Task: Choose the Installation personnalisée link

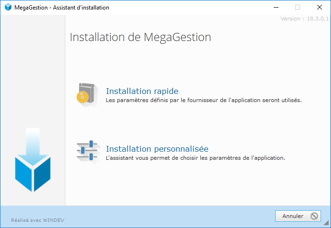Action: pyautogui.click(x=157, y=149)
